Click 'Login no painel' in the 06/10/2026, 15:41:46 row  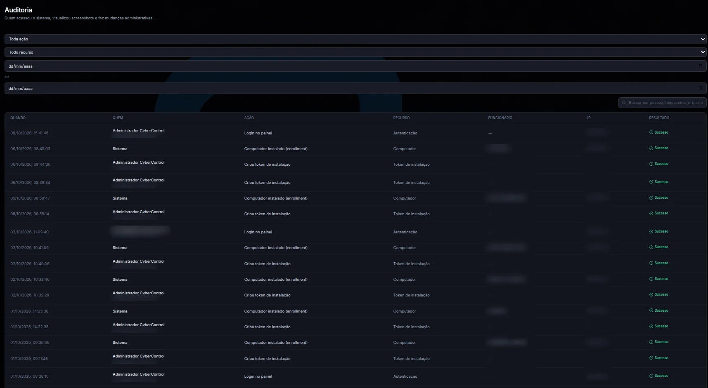coord(258,133)
